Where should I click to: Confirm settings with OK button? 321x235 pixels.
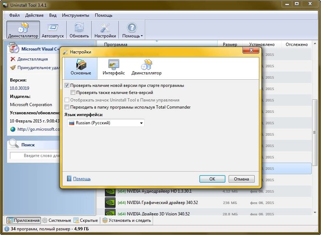[212, 179]
